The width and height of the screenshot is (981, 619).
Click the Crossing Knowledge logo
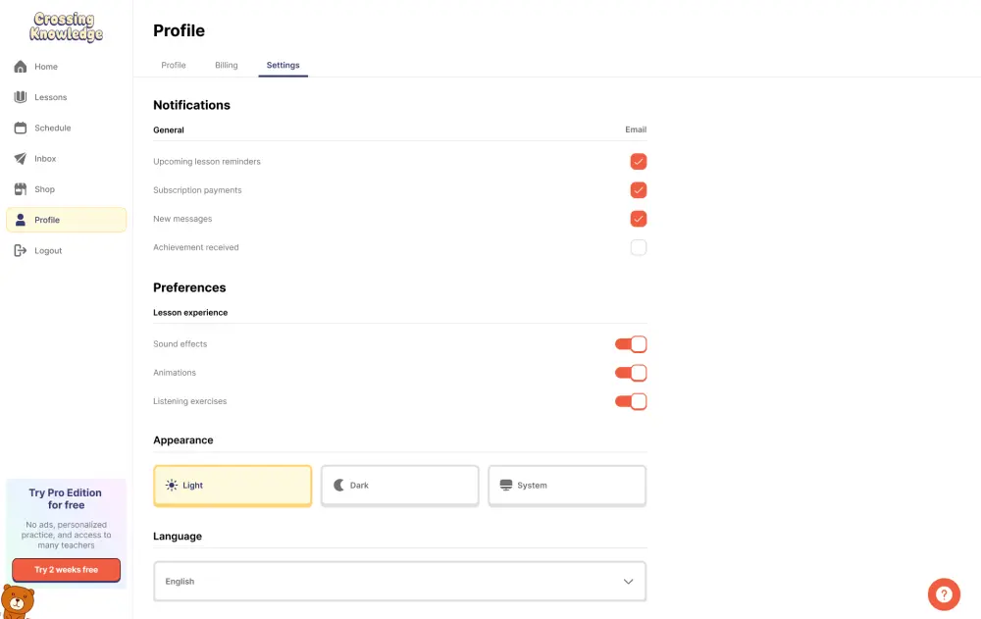67,27
